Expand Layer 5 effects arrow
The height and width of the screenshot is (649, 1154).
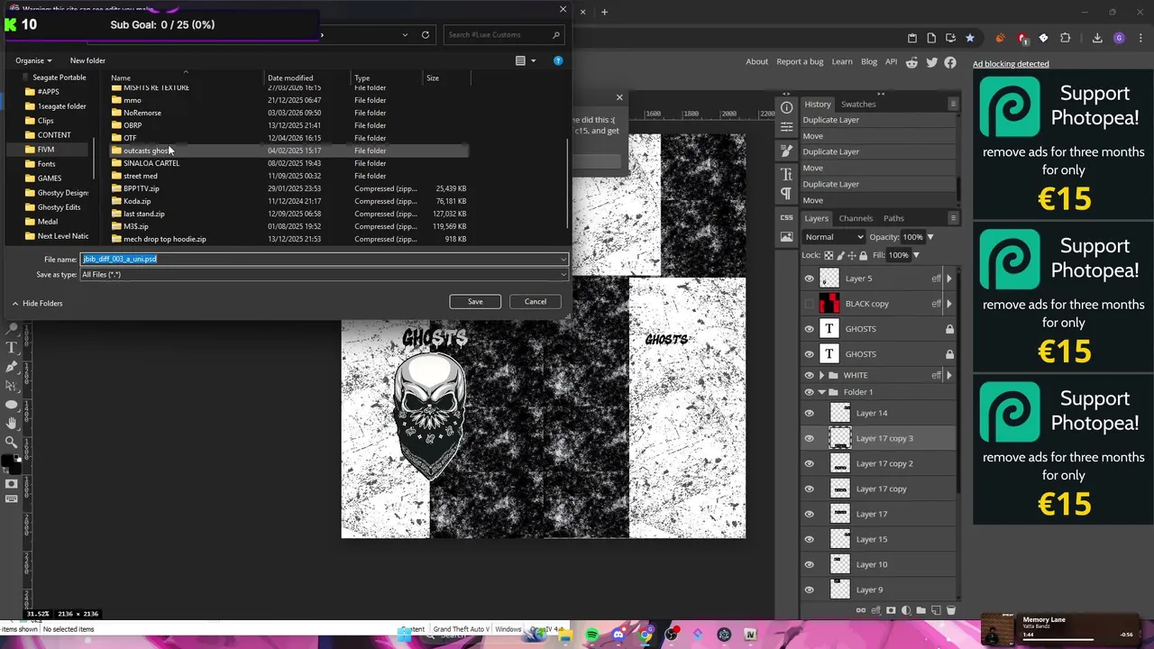pos(948,279)
